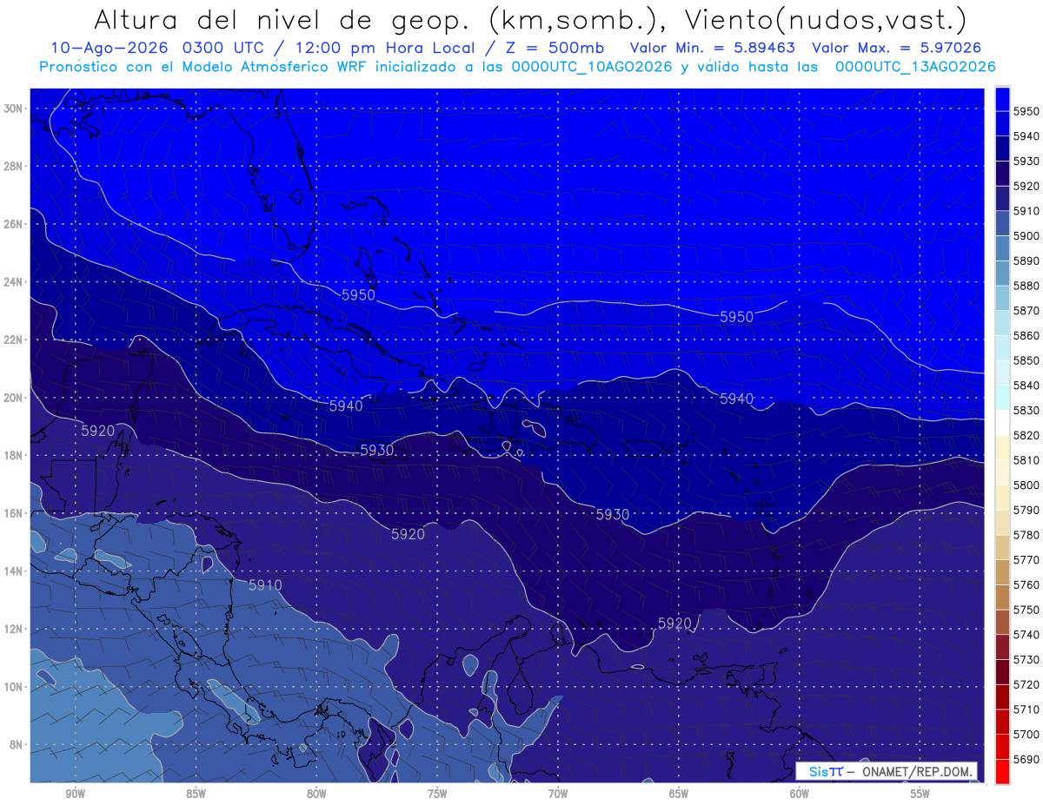Click the 5950 contour label near the Bahamas
The height and width of the screenshot is (805, 1043).
(358, 295)
